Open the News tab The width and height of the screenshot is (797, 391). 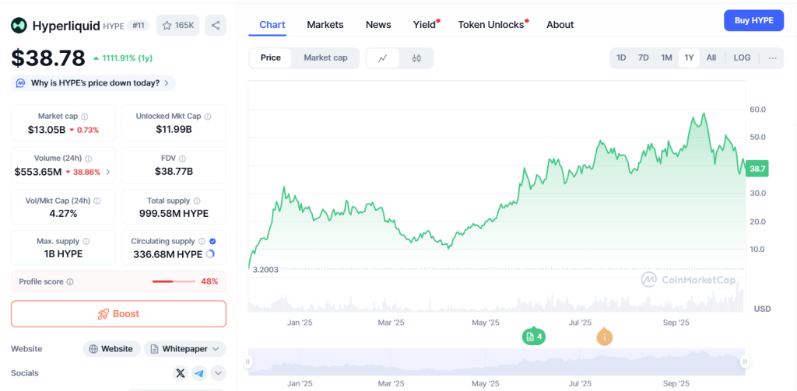point(378,24)
